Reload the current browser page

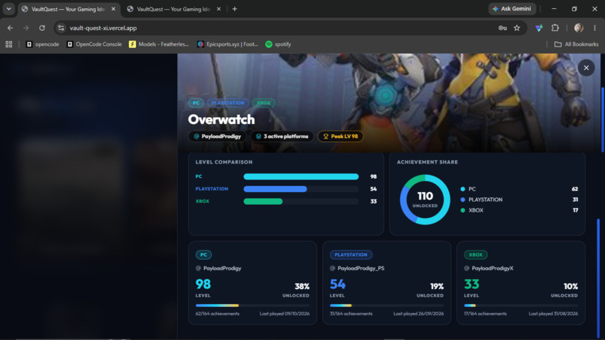coord(42,28)
